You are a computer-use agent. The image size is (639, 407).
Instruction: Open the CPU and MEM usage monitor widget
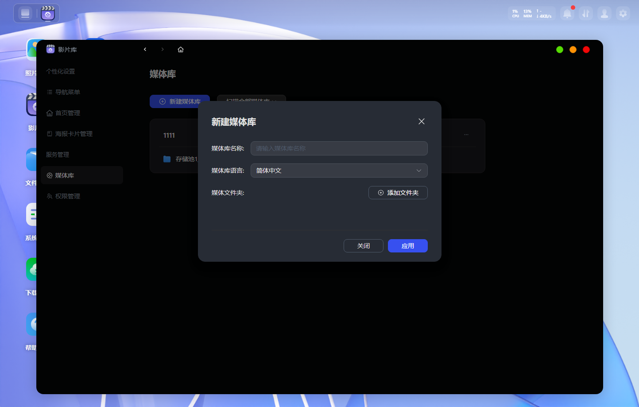(x=531, y=14)
